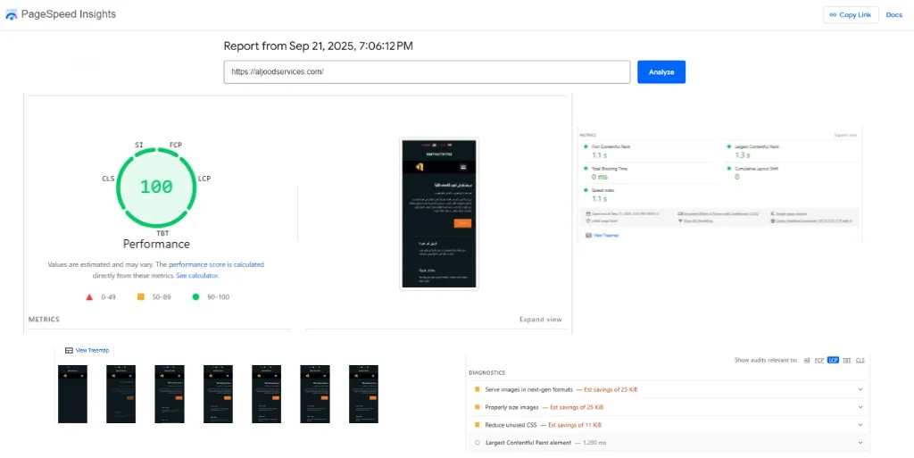Click circle marker beside Largest Contentful Paint element

pyautogui.click(x=478, y=443)
